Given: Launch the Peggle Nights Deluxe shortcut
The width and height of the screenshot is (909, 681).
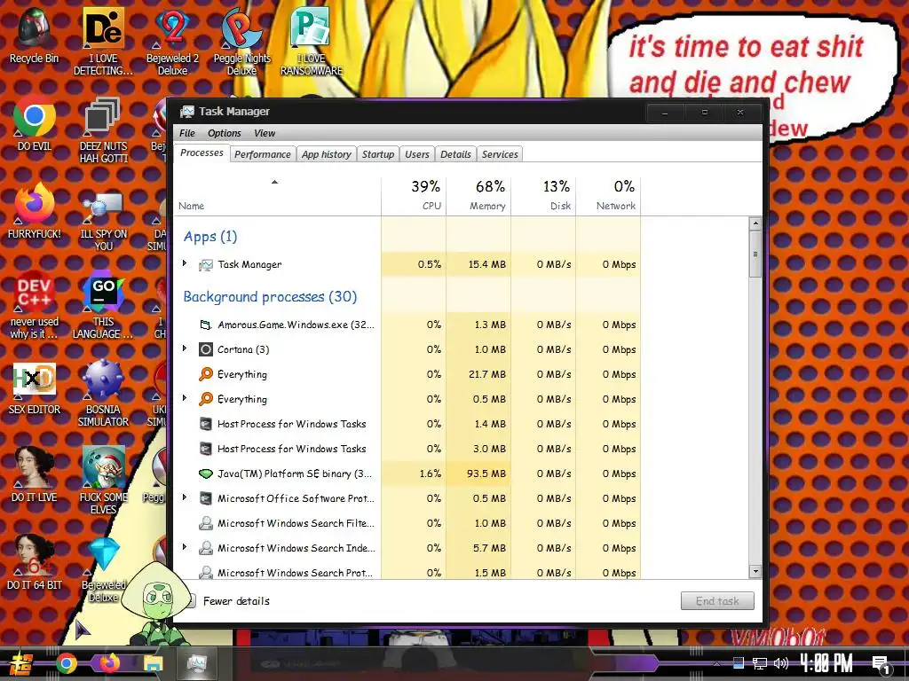Looking at the screenshot, I should (241, 42).
